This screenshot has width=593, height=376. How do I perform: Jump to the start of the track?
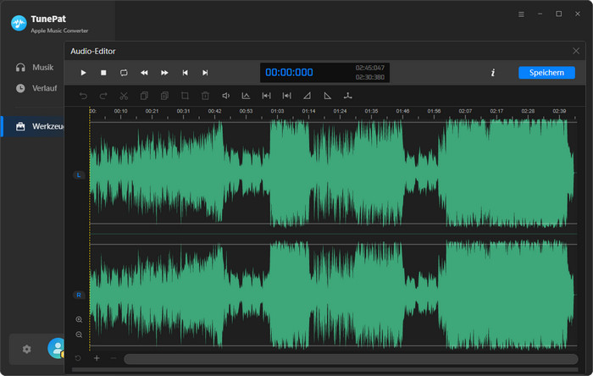185,73
